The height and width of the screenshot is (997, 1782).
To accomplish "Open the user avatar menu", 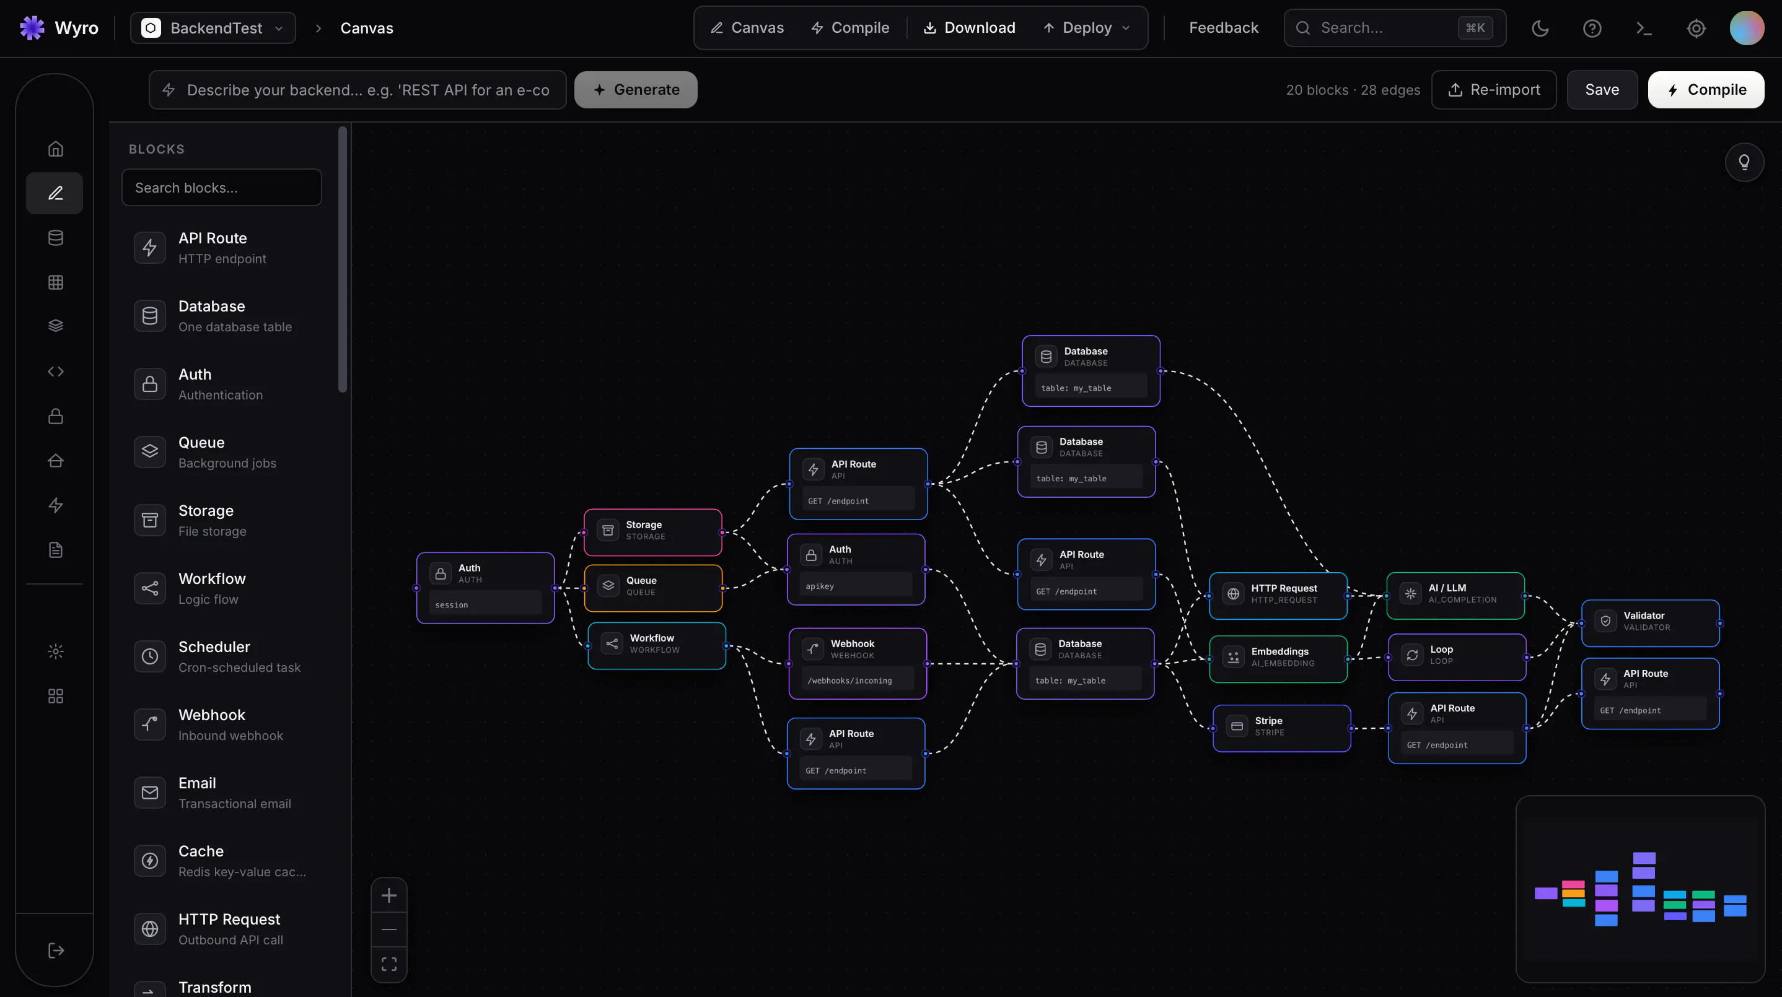I will coord(1747,28).
